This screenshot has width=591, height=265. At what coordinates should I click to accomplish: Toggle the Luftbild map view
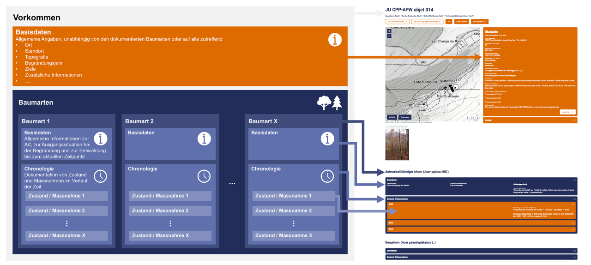point(392,117)
